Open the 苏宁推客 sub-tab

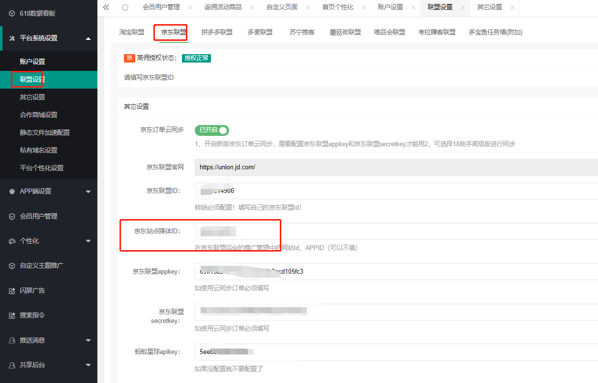pyautogui.click(x=302, y=32)
